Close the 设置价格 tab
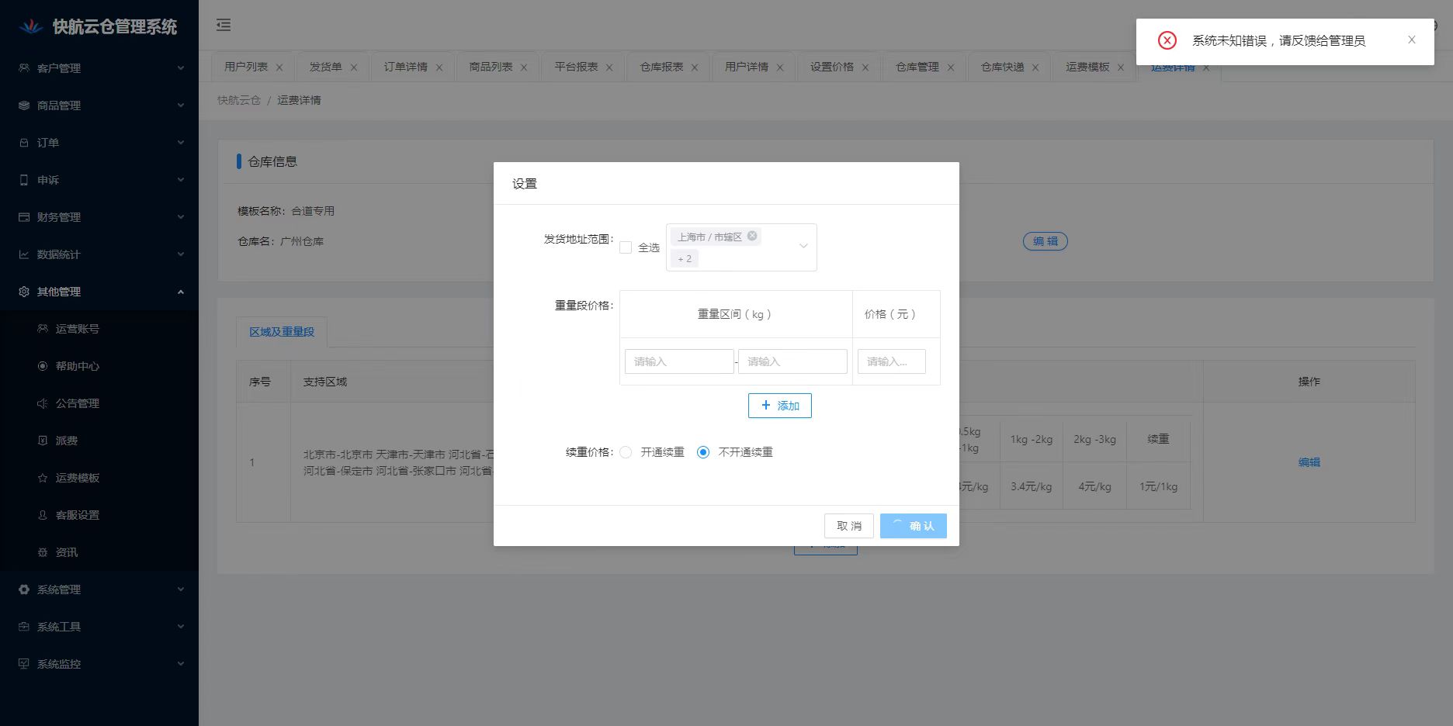Viewport: 1453px width, 726px height. (865, 67)
